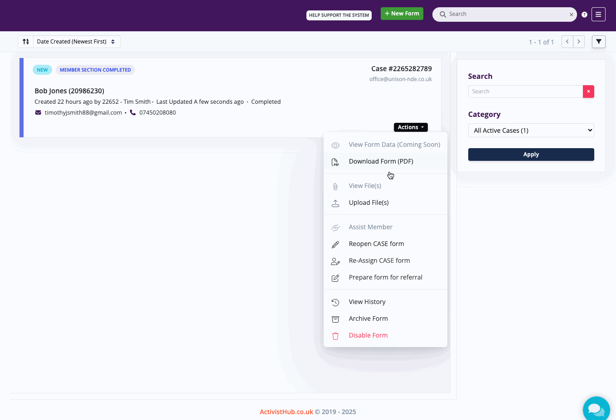616x420 pixels.
Task: Go to next page arrow
Action: 579,42
